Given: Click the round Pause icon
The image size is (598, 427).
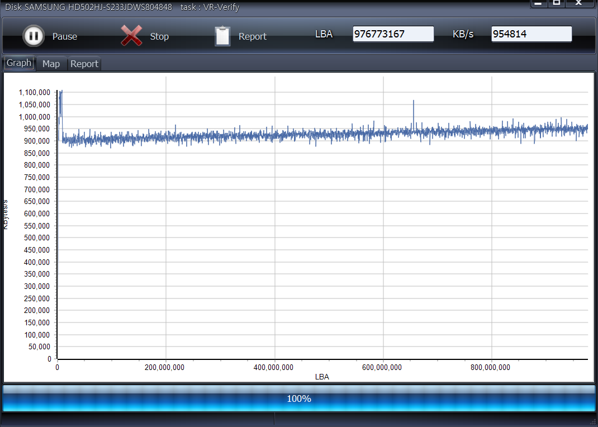Looking at the screenshot, I should click(x=34, y=36).
